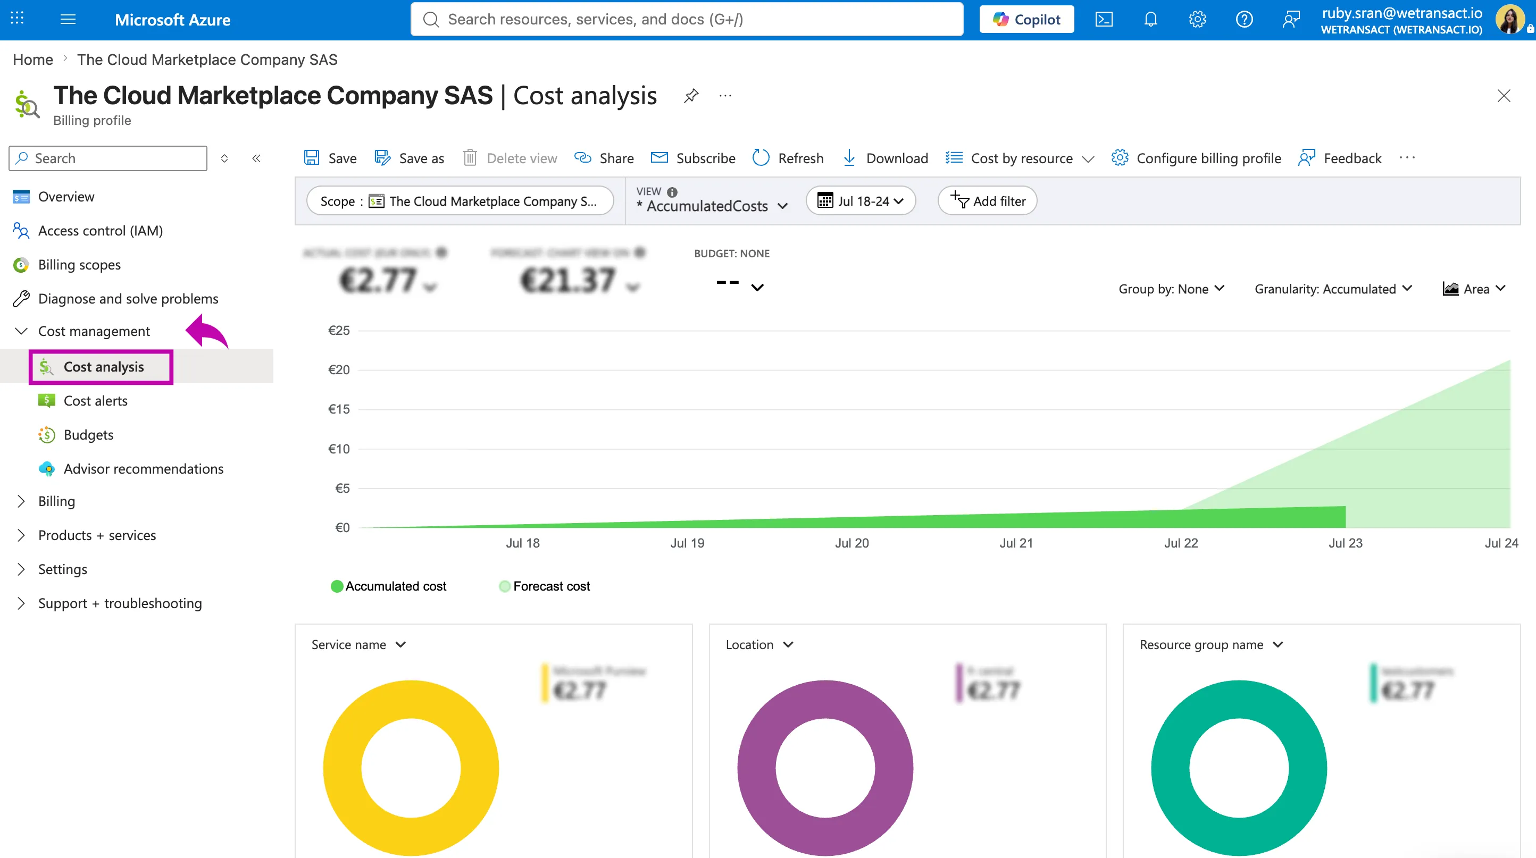
Task: Open the Copilot button
Action: pyautogui.click(x=1027, y=20)
